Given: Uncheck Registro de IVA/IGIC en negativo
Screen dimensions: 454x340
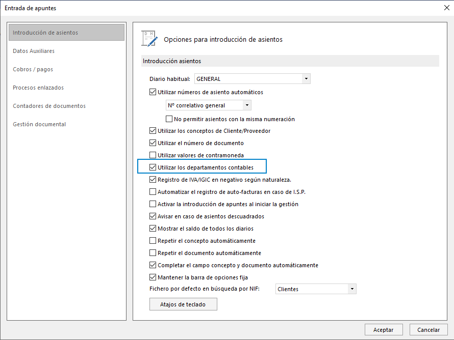Looking at the screenshot, I should [153, 180].
